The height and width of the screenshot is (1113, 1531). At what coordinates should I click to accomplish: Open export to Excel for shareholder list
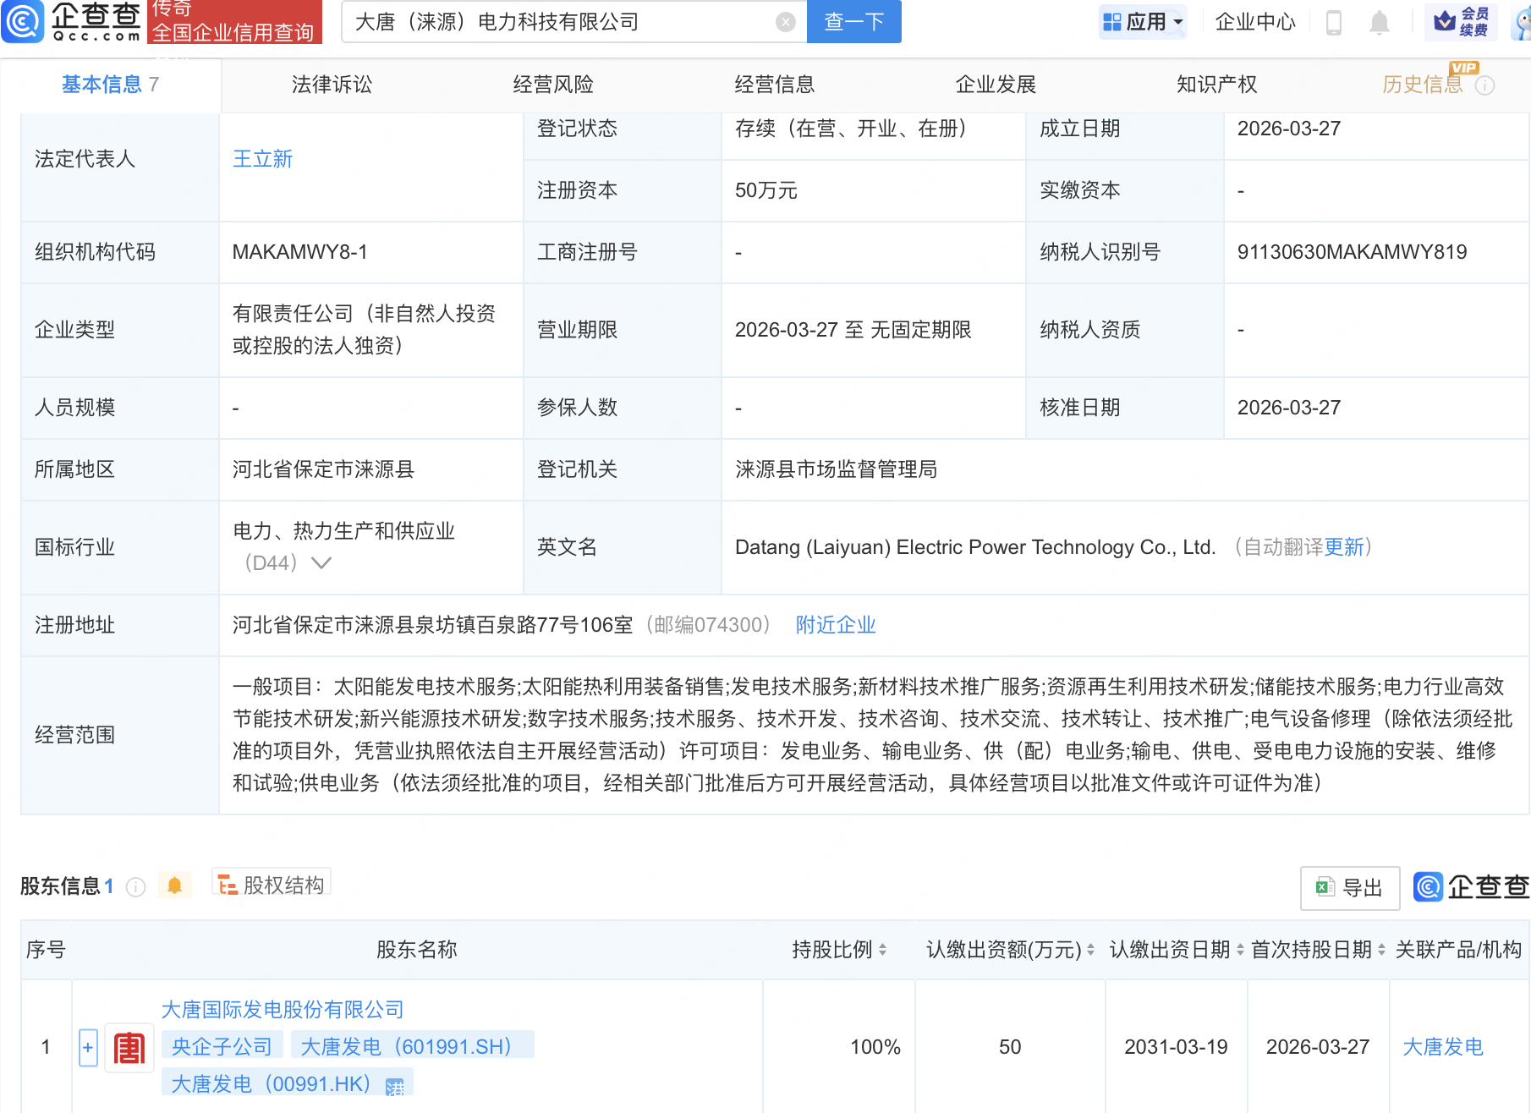click(x=1348, y=887)
